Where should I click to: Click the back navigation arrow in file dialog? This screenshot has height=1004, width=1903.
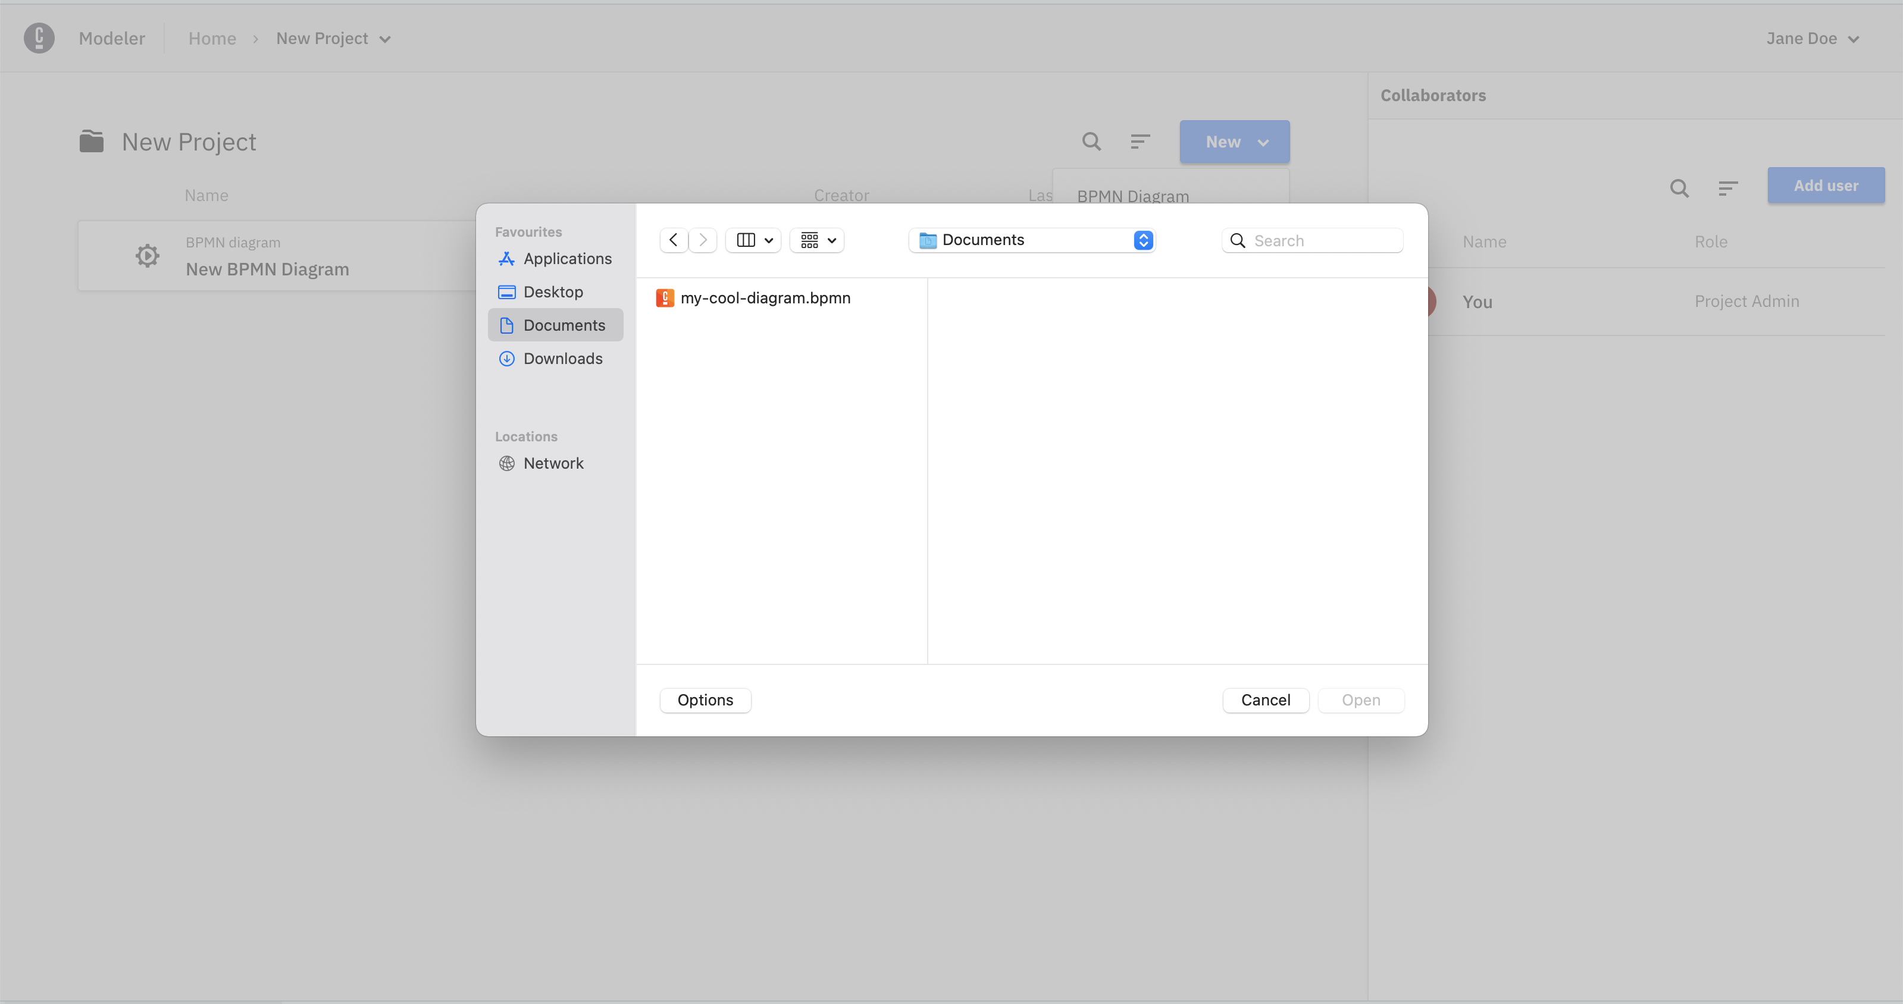point(673,240)
